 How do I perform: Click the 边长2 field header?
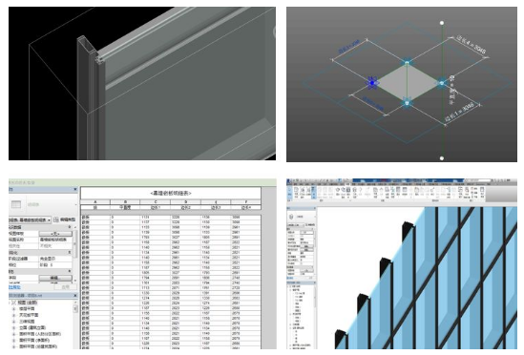click(x=186, y=208)
